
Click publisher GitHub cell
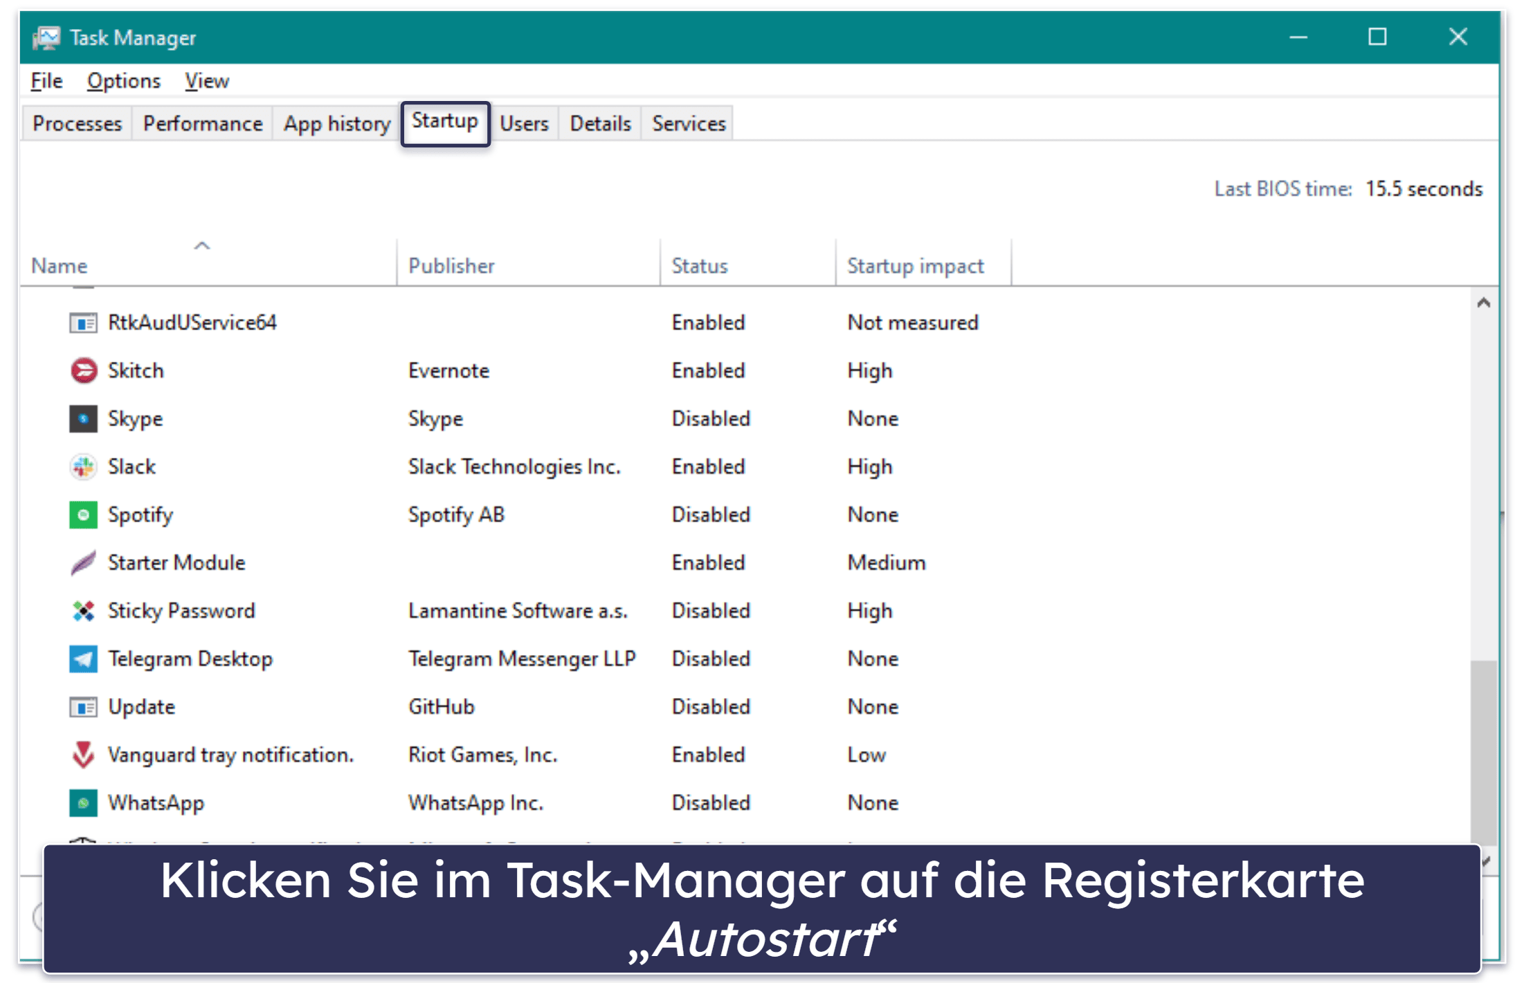(441, 707)
